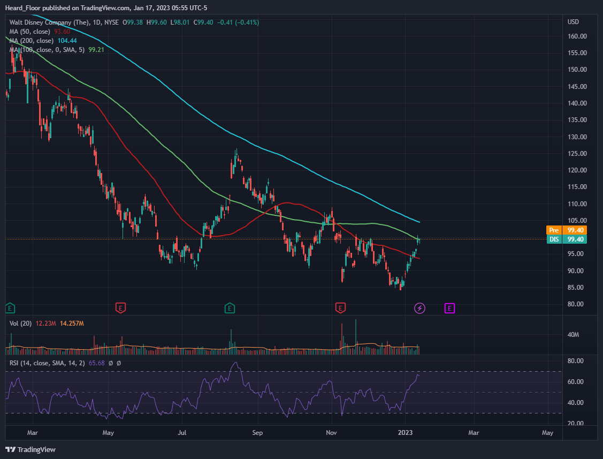Select the MA (100, close, 0, SMA, 5) legend
Image resolution: width=603 pixels, height=459 pixels.
tap(47, 50)
